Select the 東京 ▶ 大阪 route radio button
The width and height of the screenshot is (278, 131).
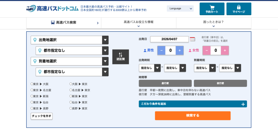click(x=32, y=84)
